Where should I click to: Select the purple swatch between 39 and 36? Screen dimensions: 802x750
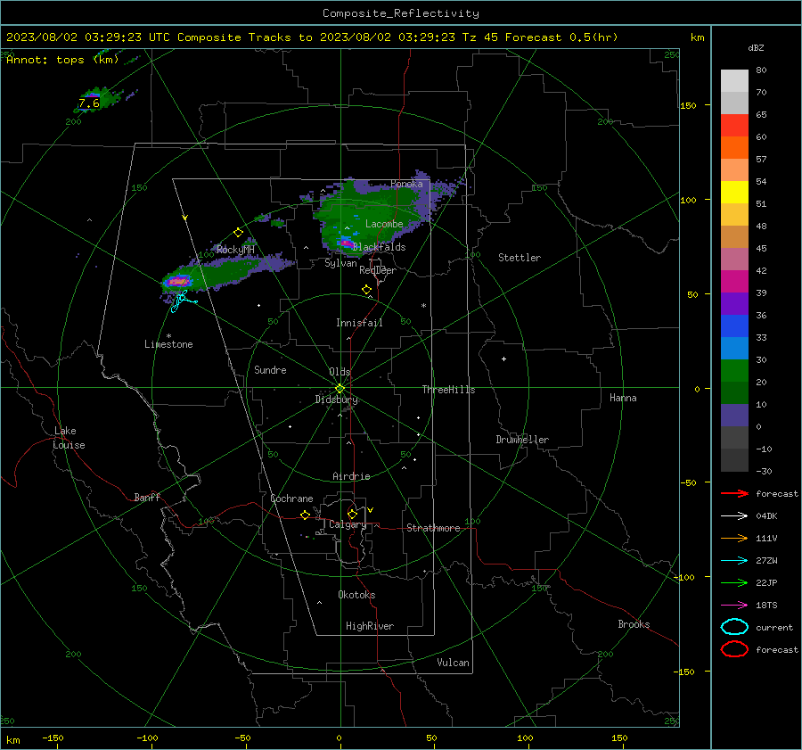(x=734, y=304)
